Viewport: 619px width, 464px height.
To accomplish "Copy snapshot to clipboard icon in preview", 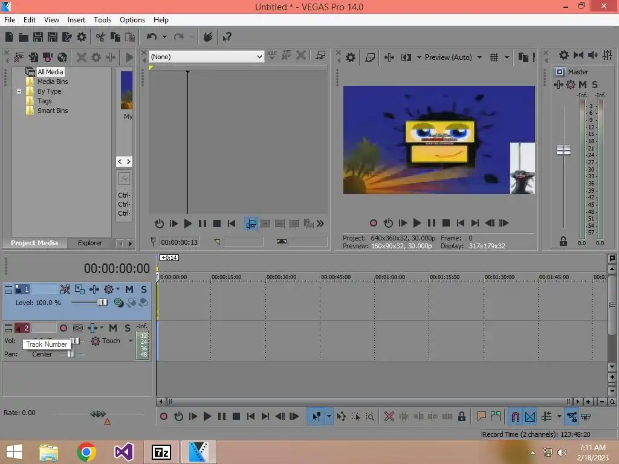I will point(523,57).
